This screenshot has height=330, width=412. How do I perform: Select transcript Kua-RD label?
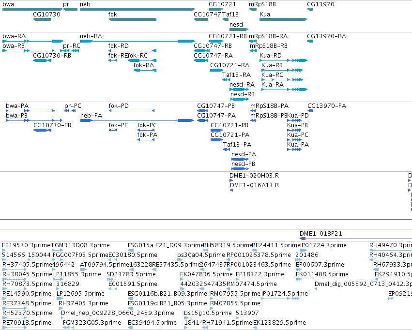pos(270,56)
